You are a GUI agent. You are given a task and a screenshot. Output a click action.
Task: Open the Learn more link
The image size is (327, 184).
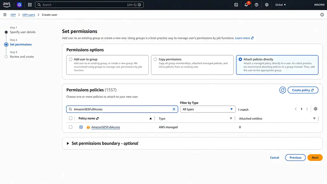tap(244, 38)
